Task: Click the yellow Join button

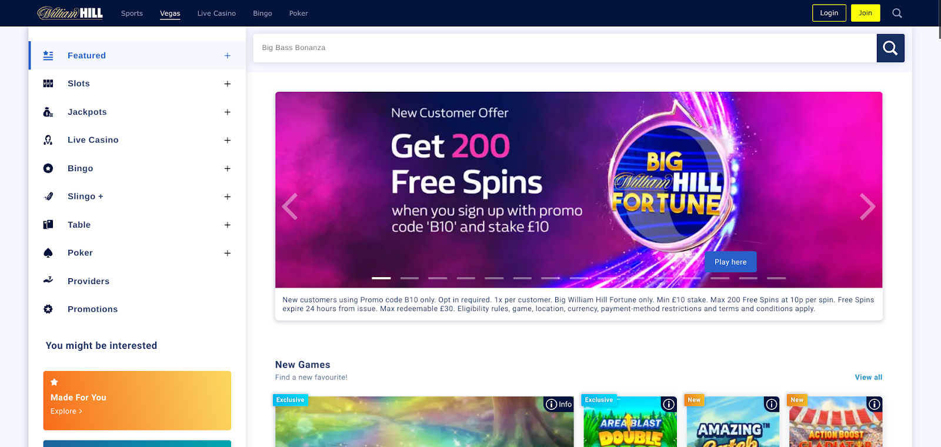Action: coord(865,13)
